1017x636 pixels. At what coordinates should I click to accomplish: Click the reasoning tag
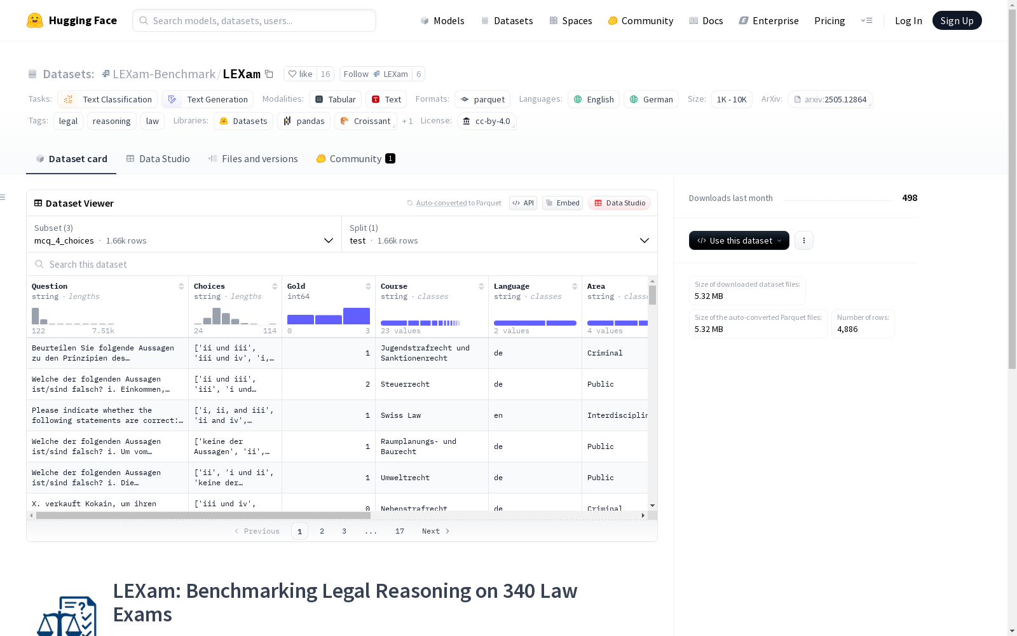coord(111,121)
